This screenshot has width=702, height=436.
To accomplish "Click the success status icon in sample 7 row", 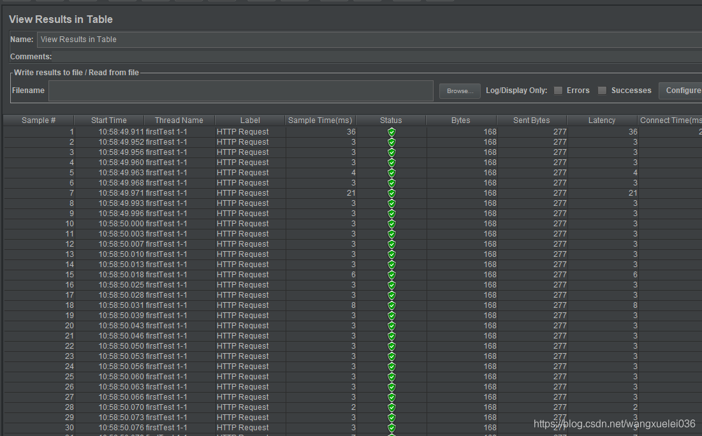I will click(x=391, y=193).
